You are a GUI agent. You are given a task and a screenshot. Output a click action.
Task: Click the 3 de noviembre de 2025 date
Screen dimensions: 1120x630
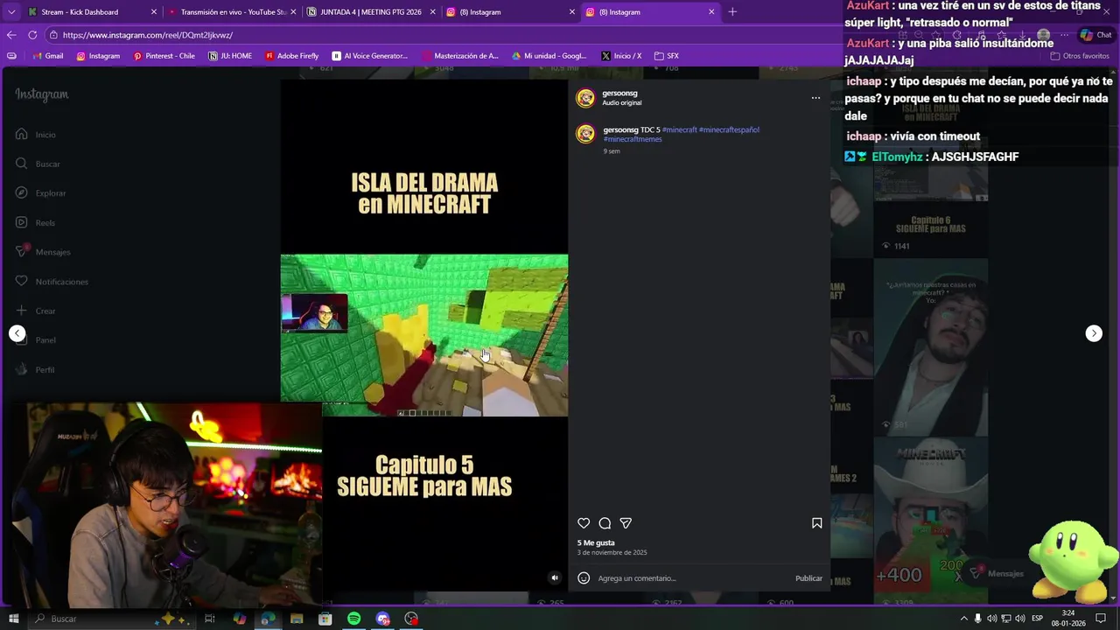click(x=612, y=553)
